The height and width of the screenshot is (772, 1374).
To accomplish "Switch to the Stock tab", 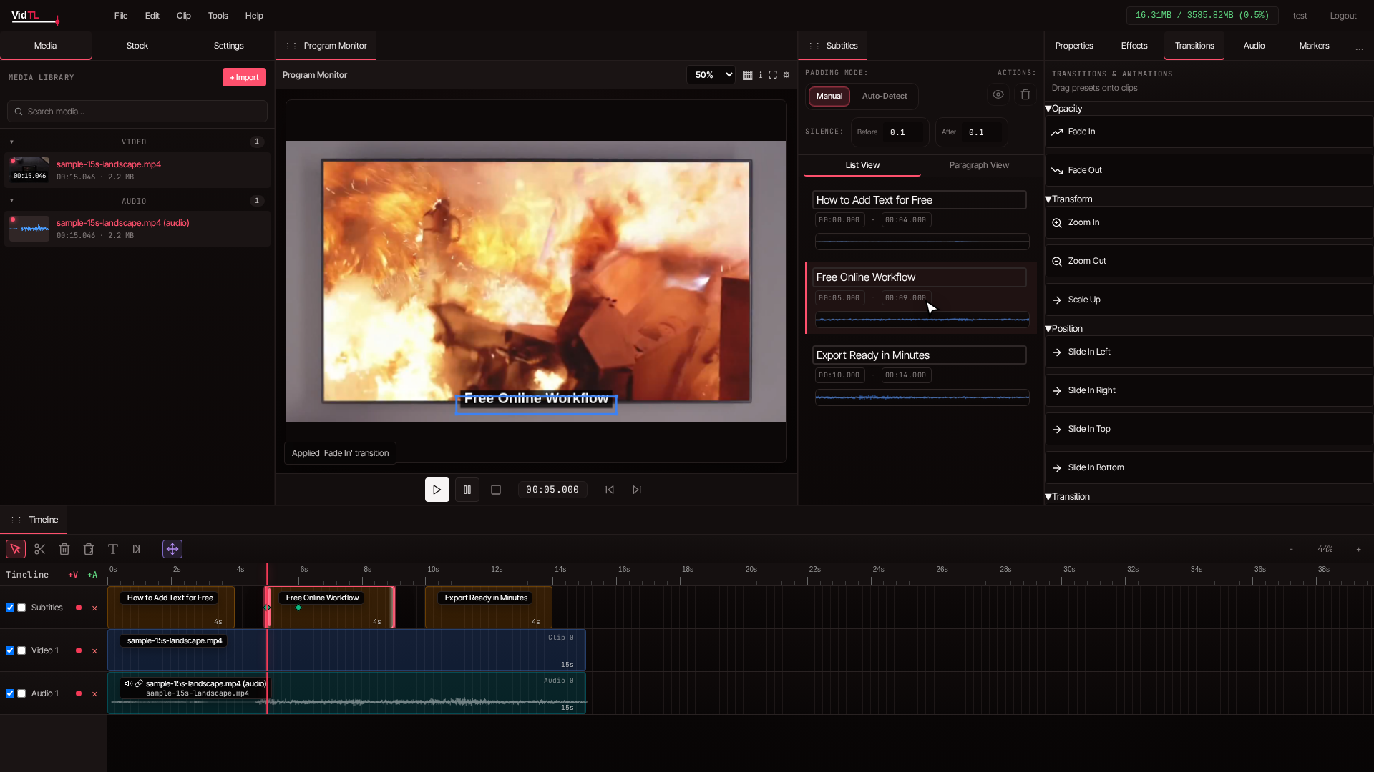I will pos(137,46).
